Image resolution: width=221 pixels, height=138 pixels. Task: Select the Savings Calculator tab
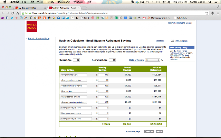coord(64,8)
